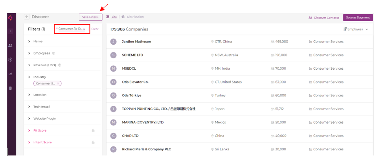375x159 pixels.
Task: Switch to the List view tab
Action: pos(112,17)
